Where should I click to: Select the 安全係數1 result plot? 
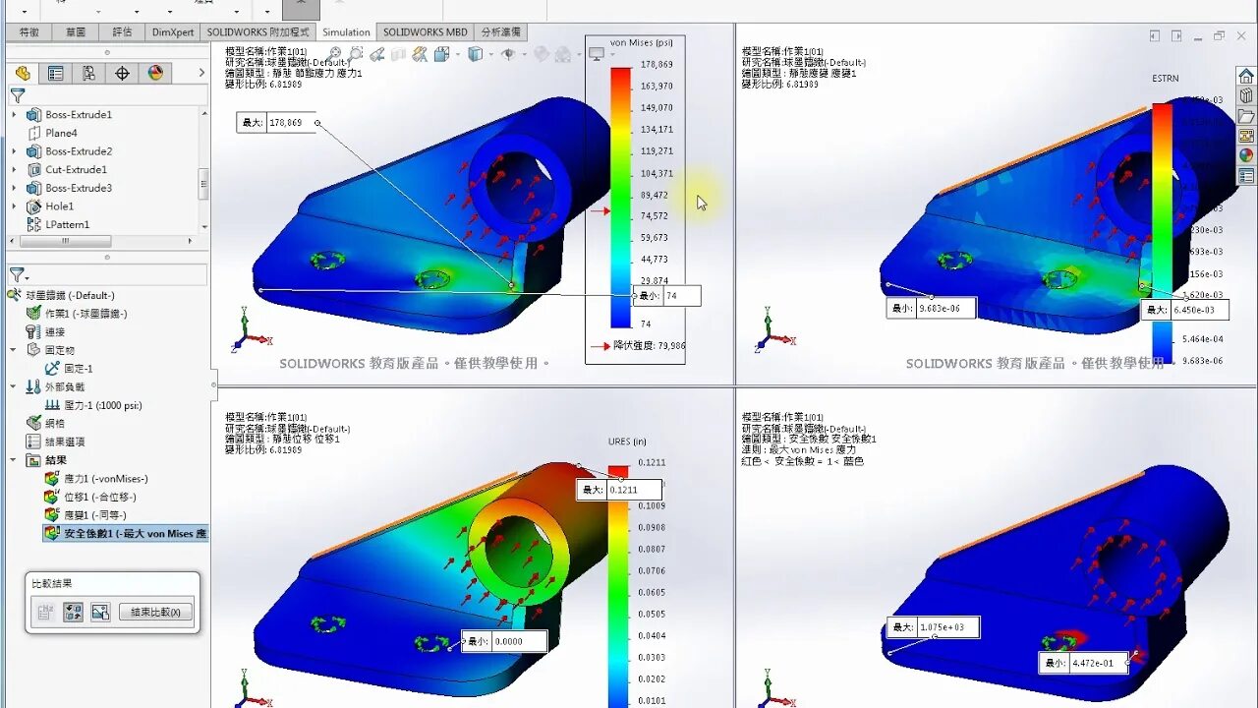click(x=126, y=533)
